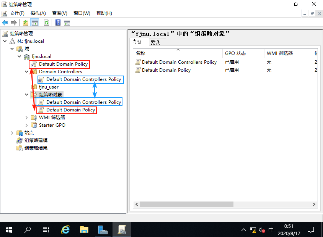This screenshot has height=237, width=323.
Task: Click the WMI 筛选器 folder icon
Action: 34,118
